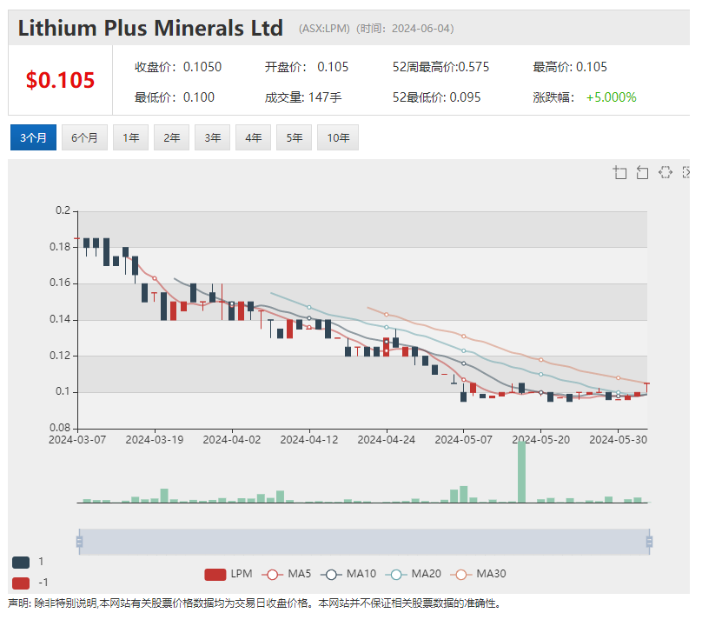Click the 52最低价 0.095 value
This screenshot has width=702, height=633.
point(465,97)
